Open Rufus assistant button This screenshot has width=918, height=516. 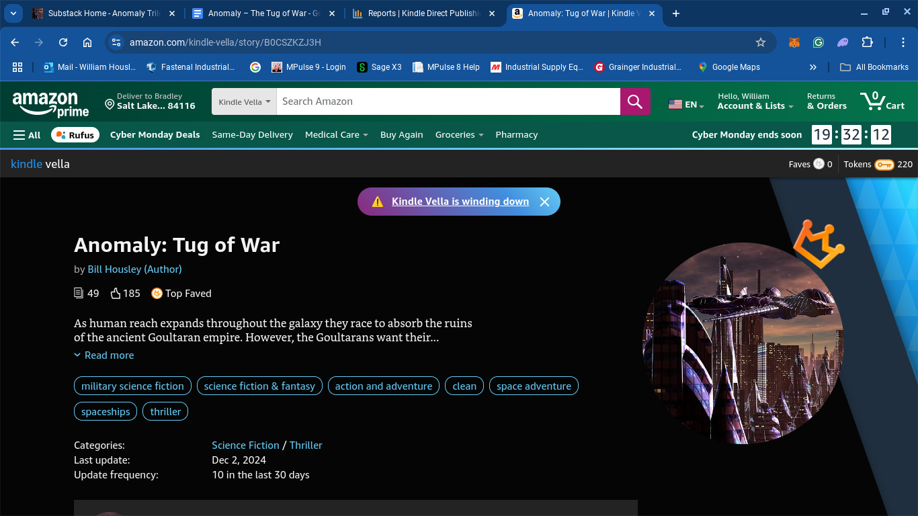click(x=75, y=135)
